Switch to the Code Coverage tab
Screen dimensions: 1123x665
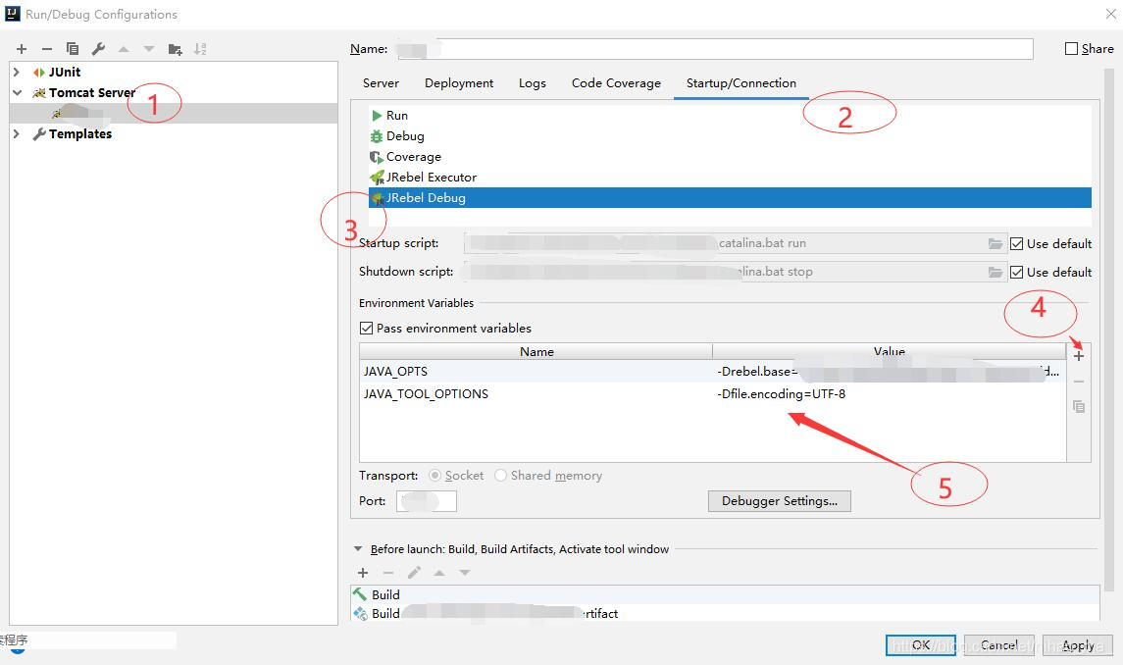616,83
